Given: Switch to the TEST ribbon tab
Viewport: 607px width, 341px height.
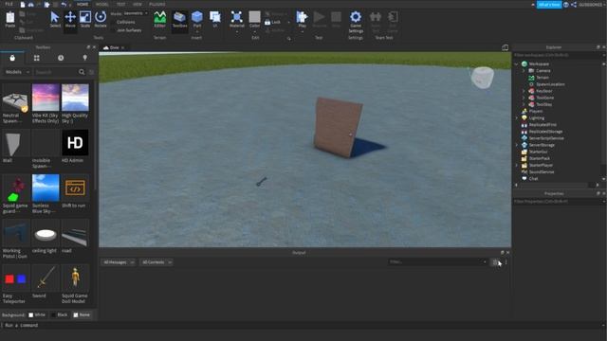Looking at the screenshot, I should click(x=120, y=4).
